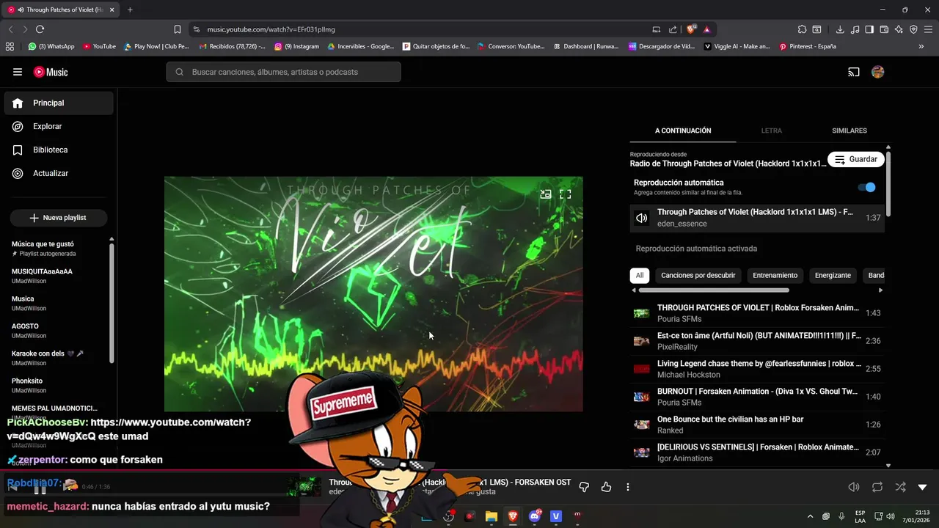Screen dimensions: 939x528
Task: Show hidden system tray icons chevron
Action: click(810, 516)
